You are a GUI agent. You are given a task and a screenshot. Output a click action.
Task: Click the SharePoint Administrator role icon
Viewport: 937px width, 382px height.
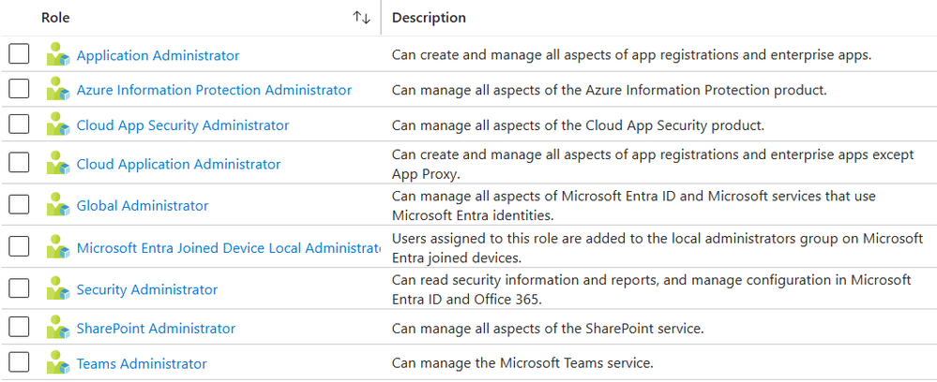tap(58, 328)
